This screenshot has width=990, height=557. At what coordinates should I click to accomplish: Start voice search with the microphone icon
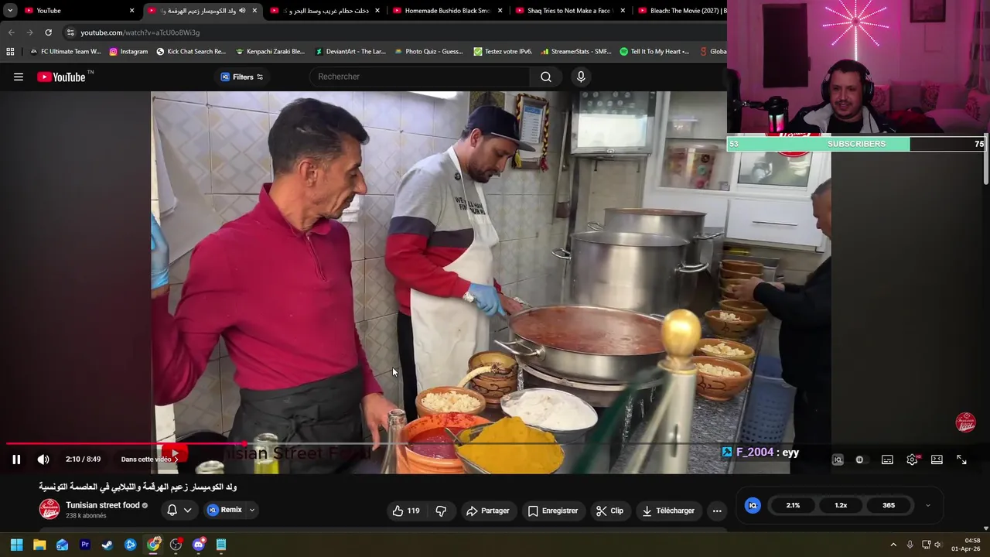click(x=581, y=77)
